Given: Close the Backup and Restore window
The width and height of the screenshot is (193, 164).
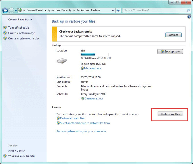Looking at the screenshot, I should [x=186, y=3].
